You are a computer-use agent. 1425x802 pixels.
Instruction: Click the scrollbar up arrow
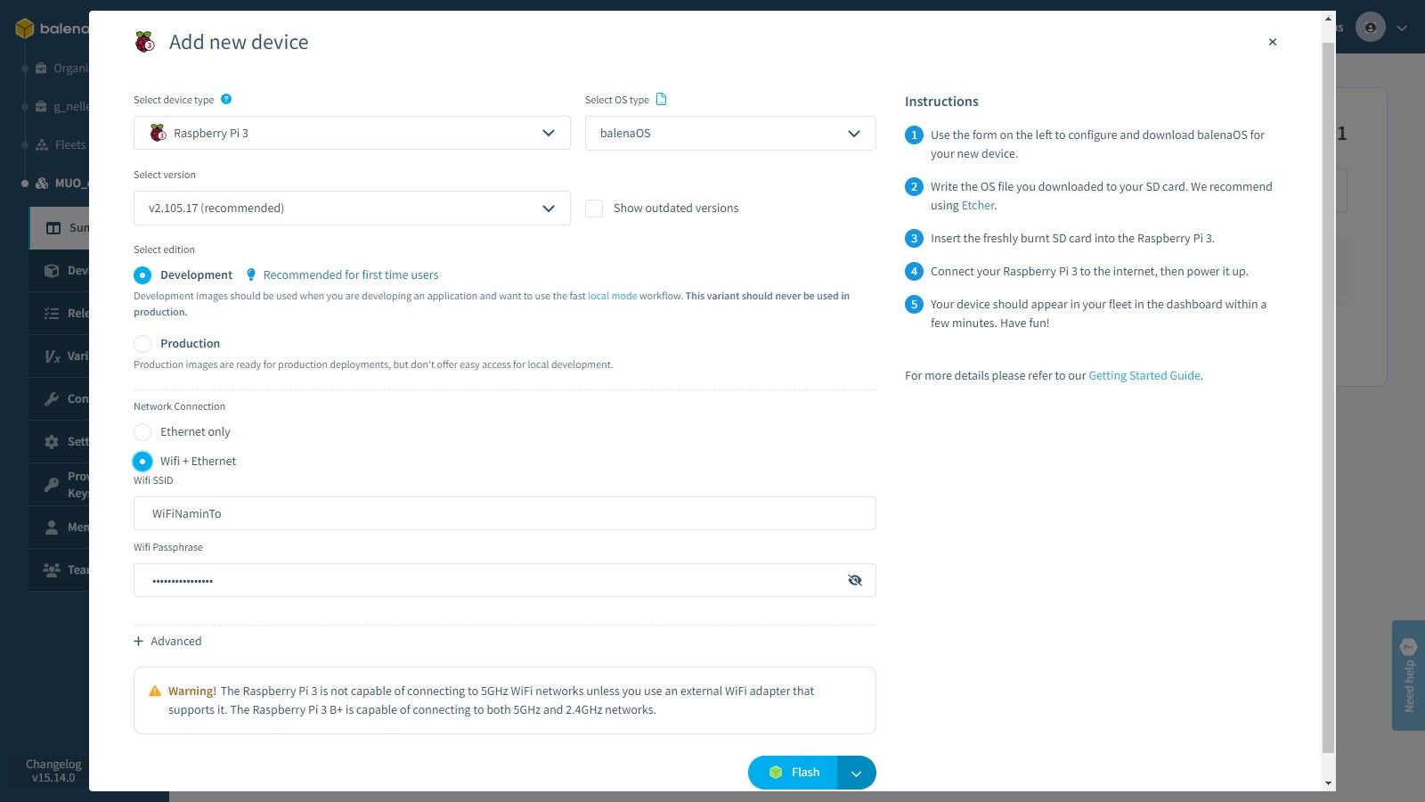click(x=1328, y=18)
